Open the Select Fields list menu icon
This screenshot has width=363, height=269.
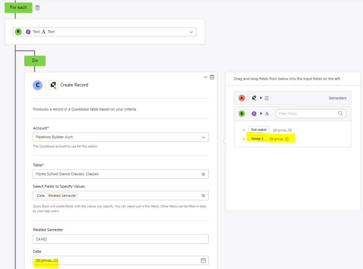pos(203,195)
